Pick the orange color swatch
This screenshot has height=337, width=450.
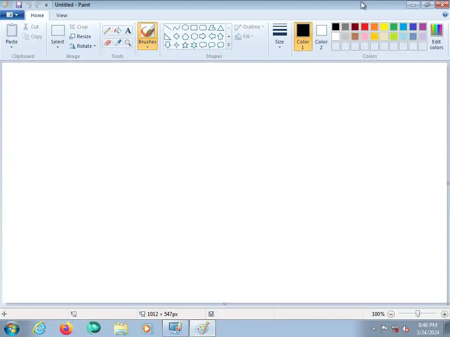click(374, 27)
